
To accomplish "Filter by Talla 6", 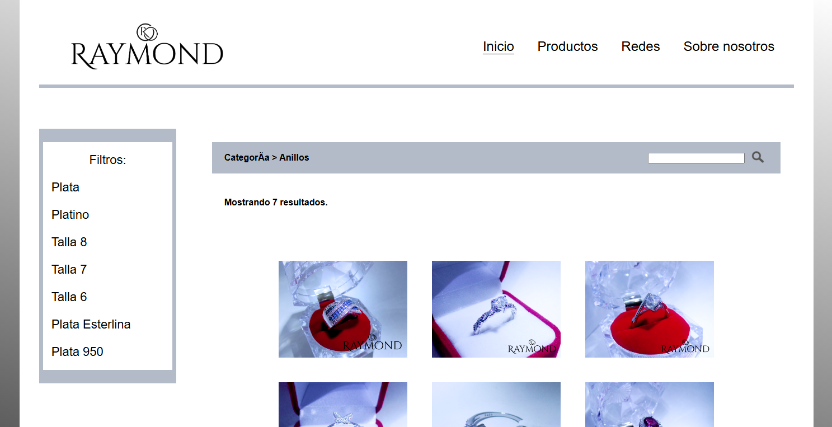I will click(x=69, y=297).
